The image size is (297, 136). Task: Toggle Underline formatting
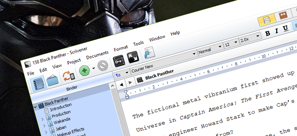coord(285,29)
